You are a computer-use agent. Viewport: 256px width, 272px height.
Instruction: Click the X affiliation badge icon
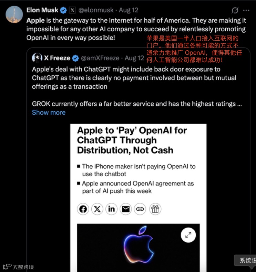pyautogui.click(x=72, y=10)
